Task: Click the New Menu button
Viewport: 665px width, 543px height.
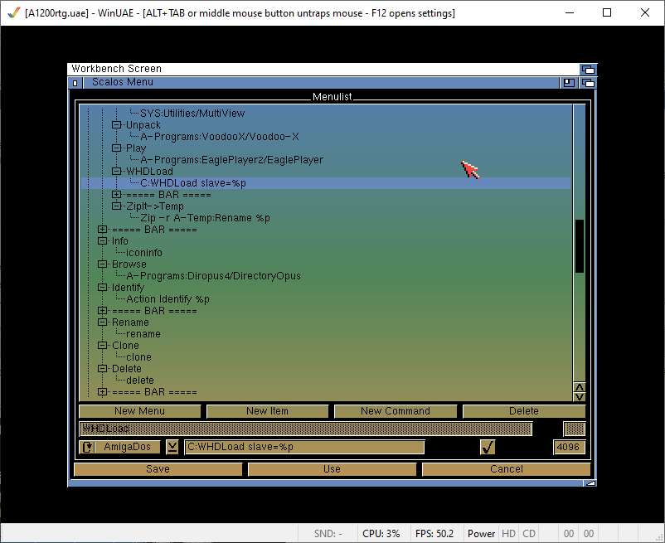Action: click(139, 411)
